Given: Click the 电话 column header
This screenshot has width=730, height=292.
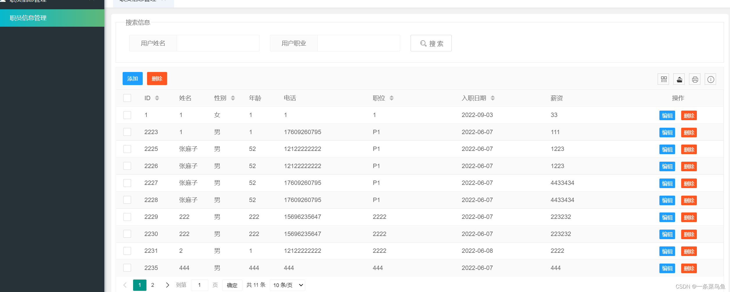Looking at the screenshot, I should (290, 98).
